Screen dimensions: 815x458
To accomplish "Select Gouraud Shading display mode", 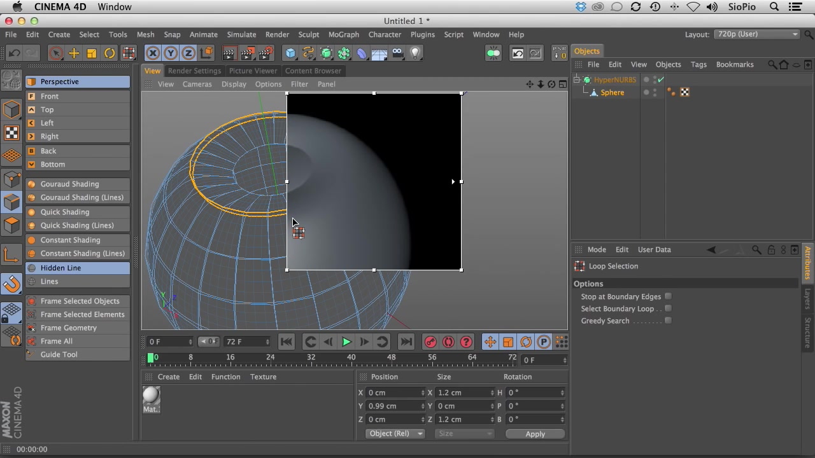I will pos(78,184).
